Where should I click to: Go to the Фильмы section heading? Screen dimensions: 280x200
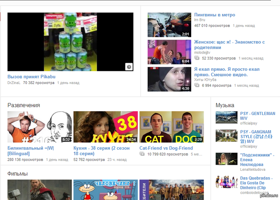click(x=18, y=174)
